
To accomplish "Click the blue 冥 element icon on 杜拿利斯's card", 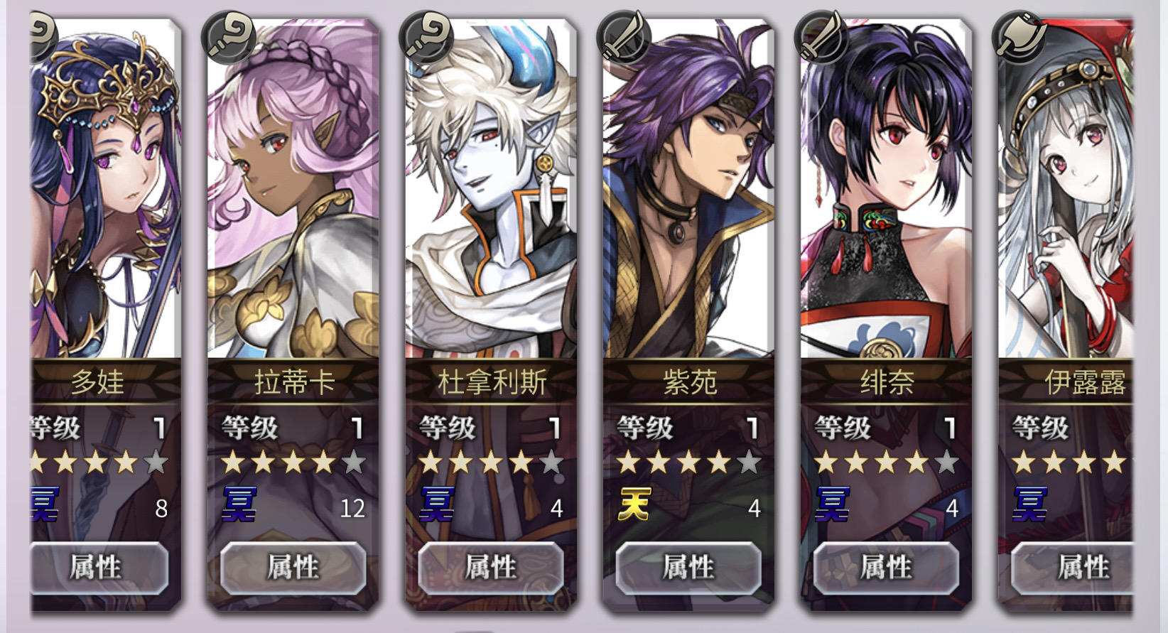I will [436, 505].
